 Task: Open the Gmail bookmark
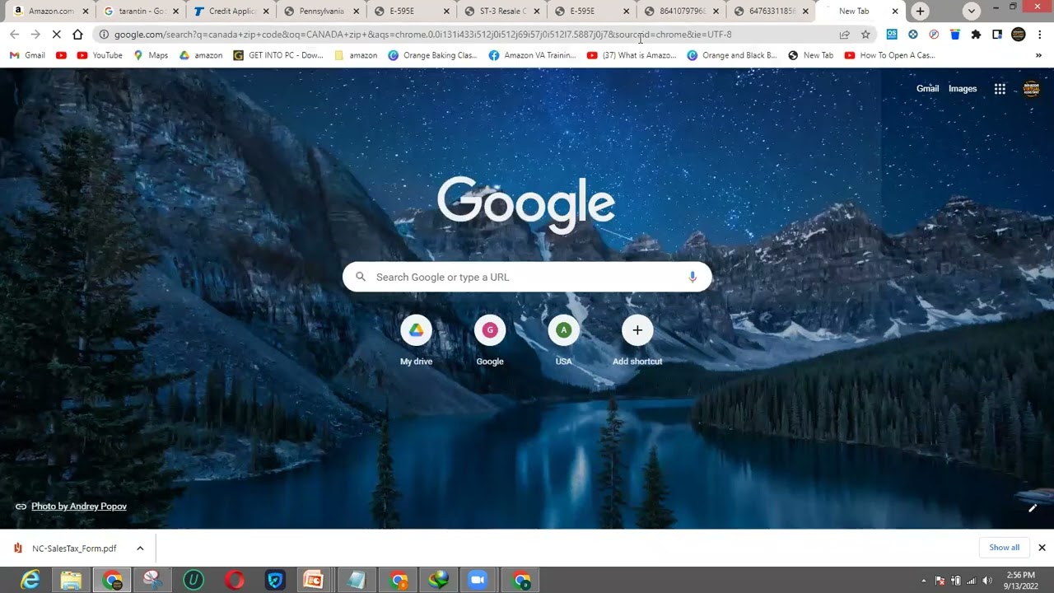click(x=28, y=55)
